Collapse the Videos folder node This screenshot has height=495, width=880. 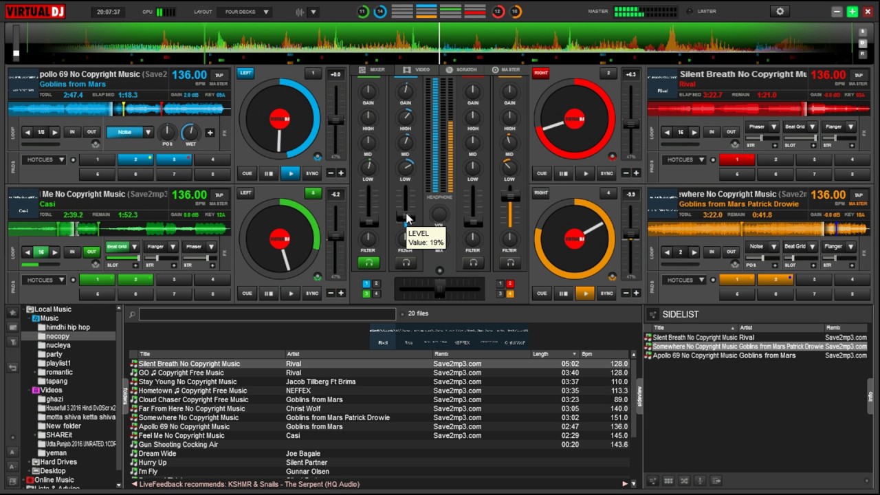click(29, 390)
